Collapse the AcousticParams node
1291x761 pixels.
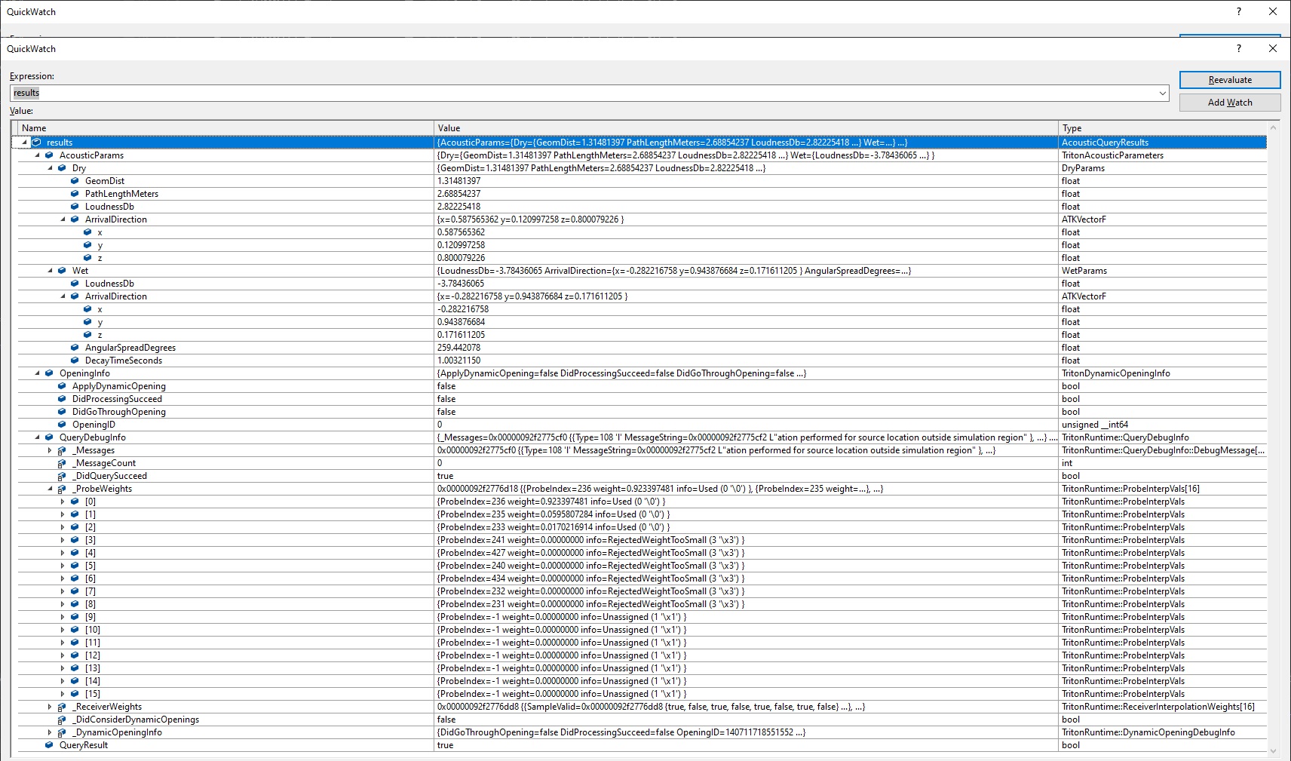pyautogui.click(x=36, y=155)
